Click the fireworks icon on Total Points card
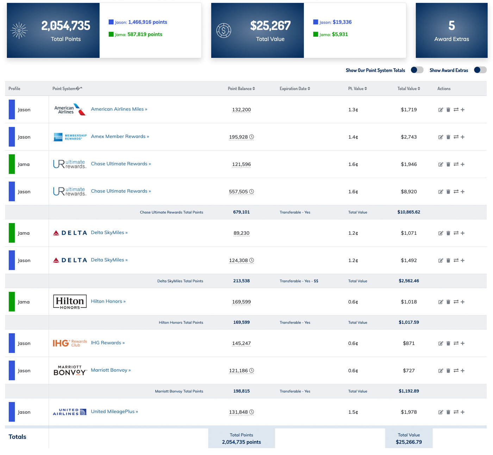 click(19, 30)
